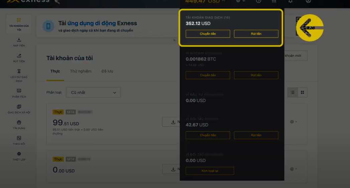Screen dimensions: 350x188
Task: Click deposit button on 0.00 USD account
Action: [171, 169]
